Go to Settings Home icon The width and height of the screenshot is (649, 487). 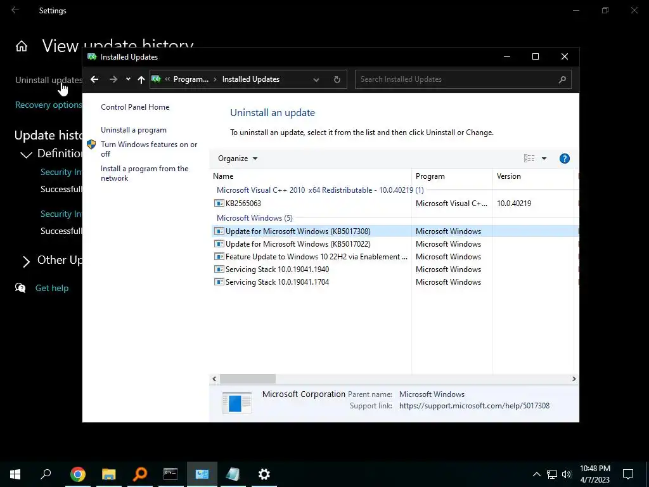pos(22,46)
